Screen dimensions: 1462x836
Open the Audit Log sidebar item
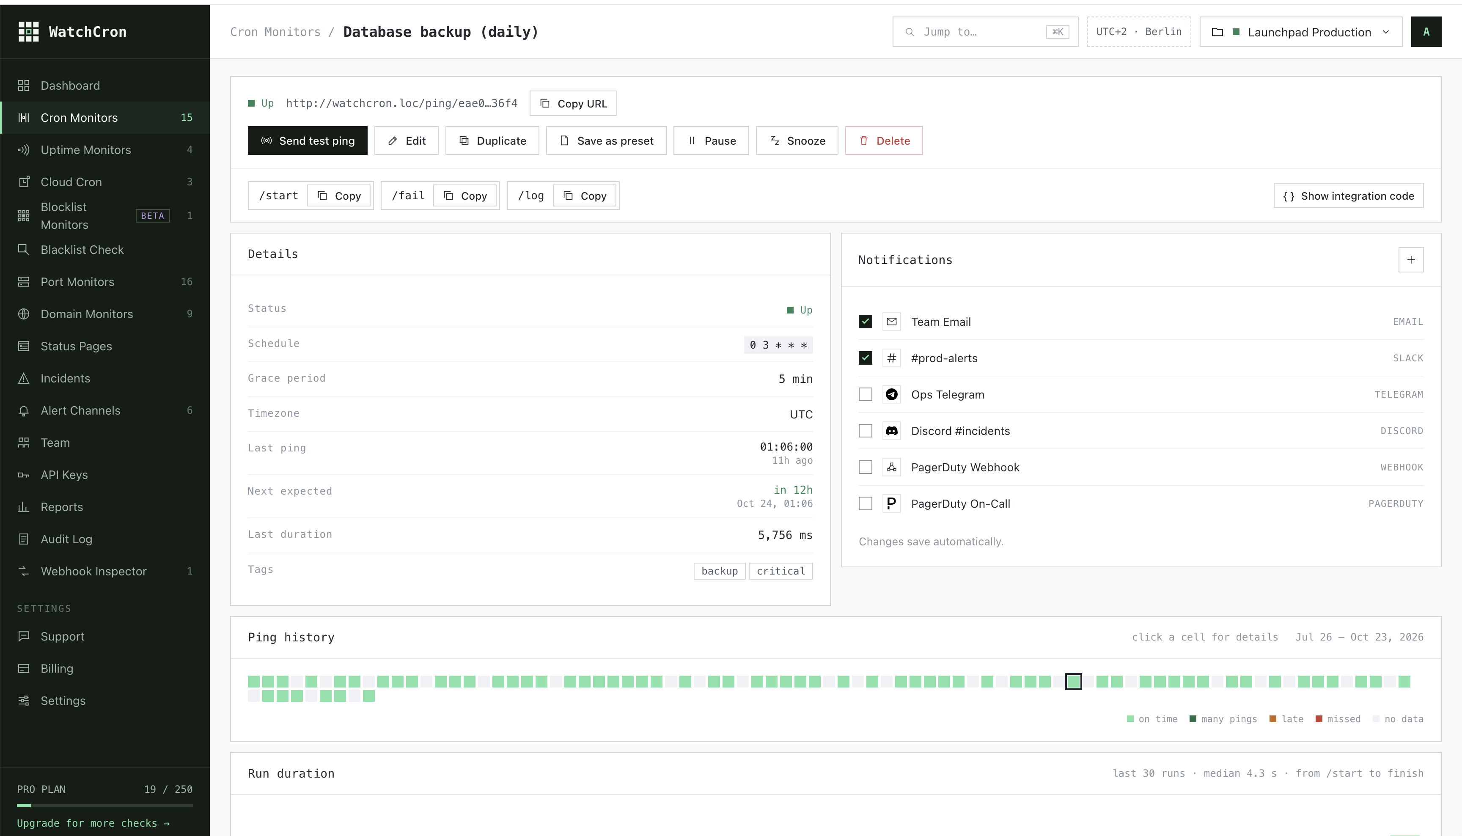(x=105, y=539)
